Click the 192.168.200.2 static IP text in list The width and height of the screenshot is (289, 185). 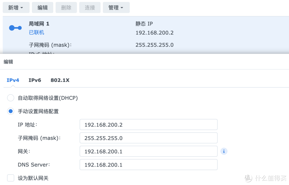(x=154, y=33)
